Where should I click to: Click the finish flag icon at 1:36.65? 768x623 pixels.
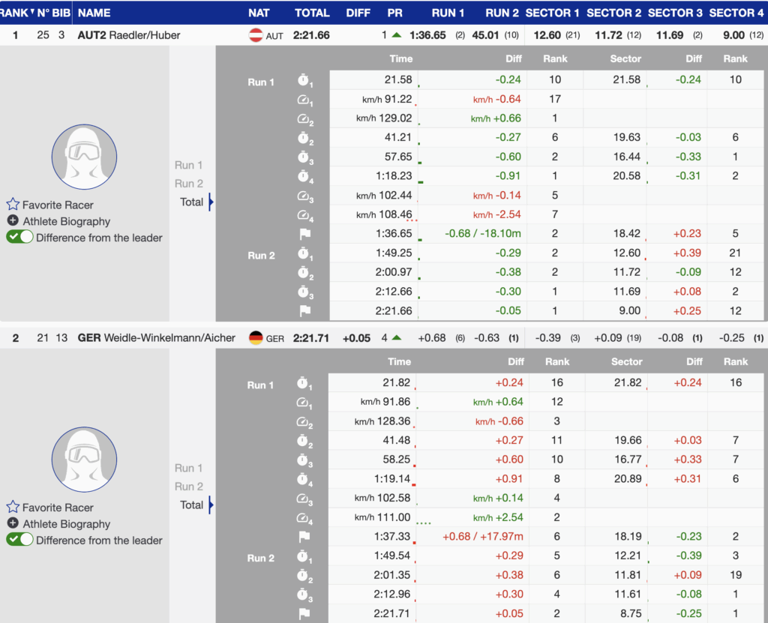304,234
